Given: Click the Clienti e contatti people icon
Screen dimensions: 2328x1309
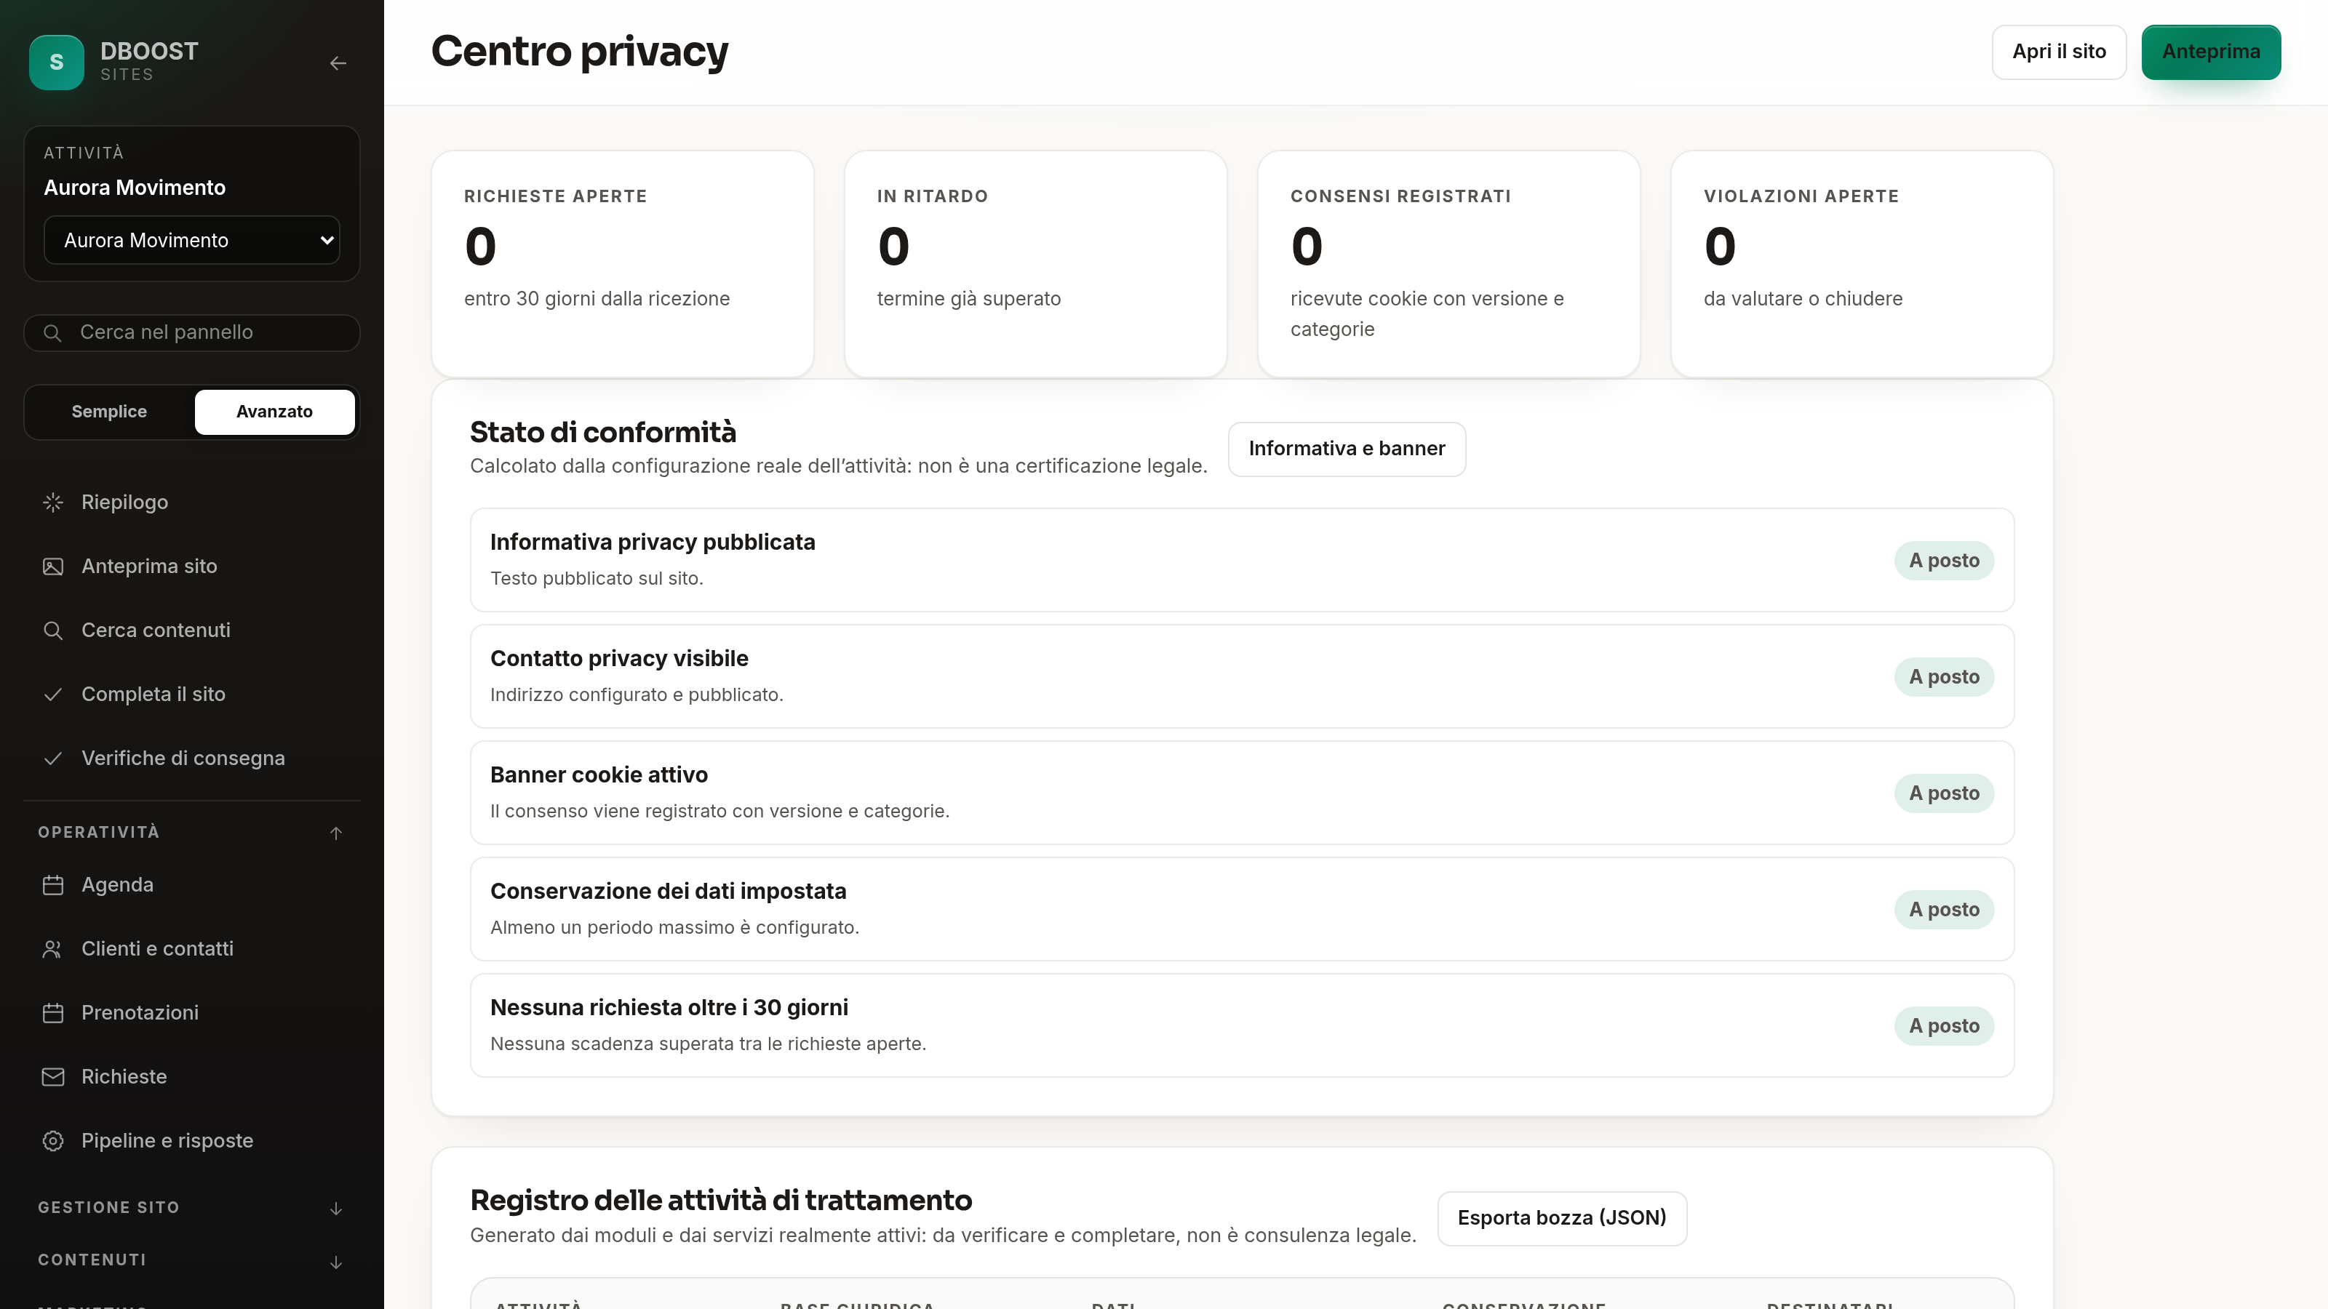Looking at the screenshot, I should click(x=53, y=948).
